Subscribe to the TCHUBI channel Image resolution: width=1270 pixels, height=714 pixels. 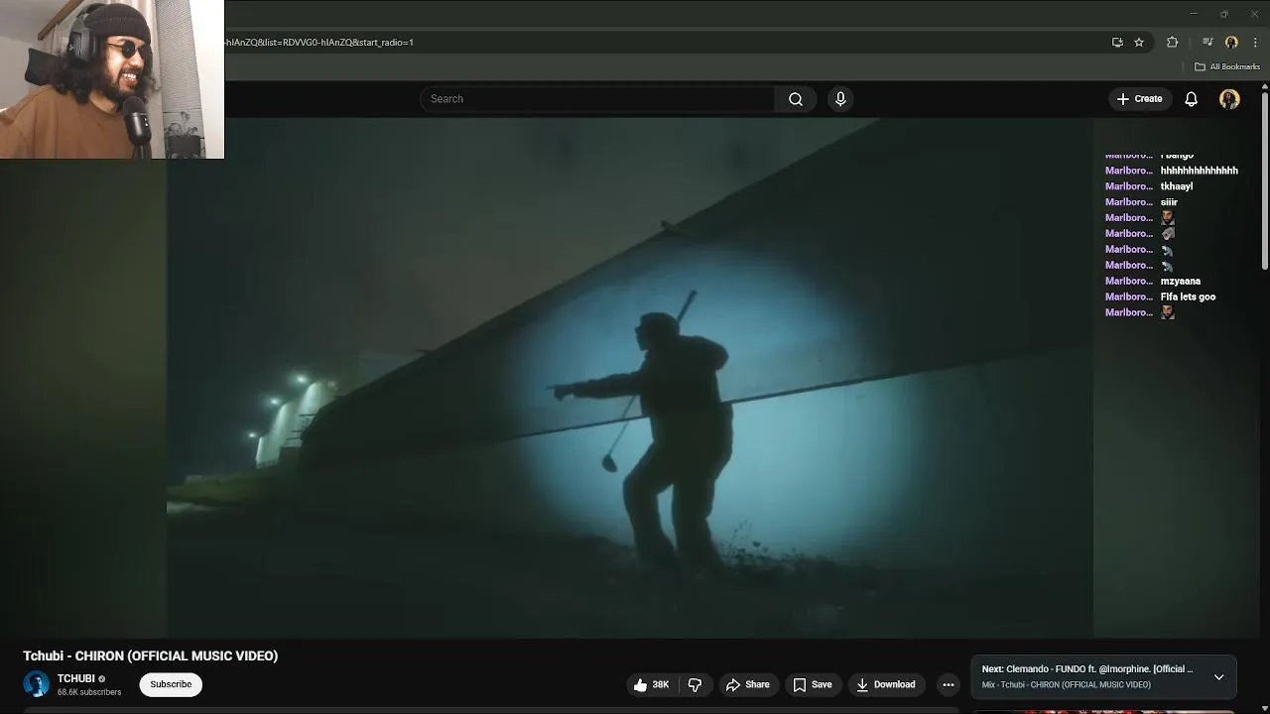pos(171,684)
